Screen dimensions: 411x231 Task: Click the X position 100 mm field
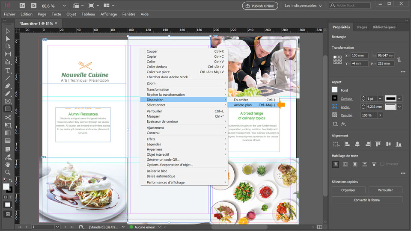coord(359,56)
